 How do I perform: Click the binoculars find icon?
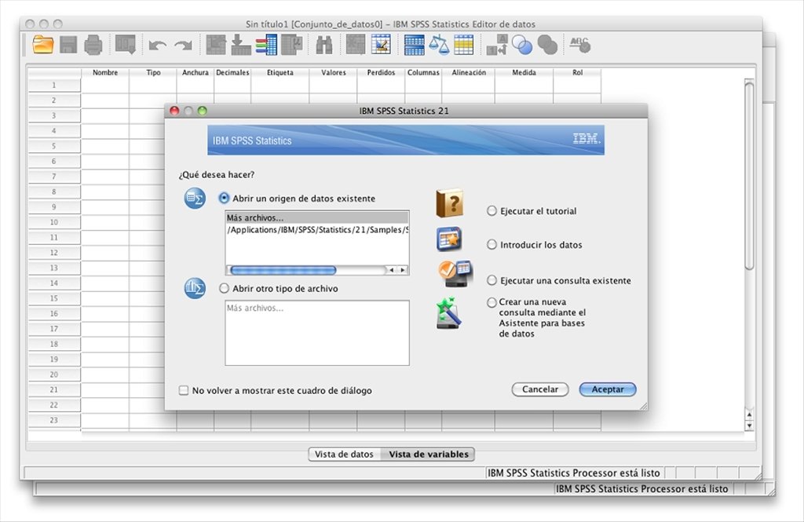(324, 45)
